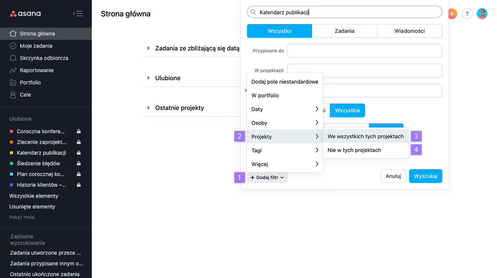Screen dimensions: 497x278
Task: Open Raportowanie chart icon
Action: pos(13,70)
